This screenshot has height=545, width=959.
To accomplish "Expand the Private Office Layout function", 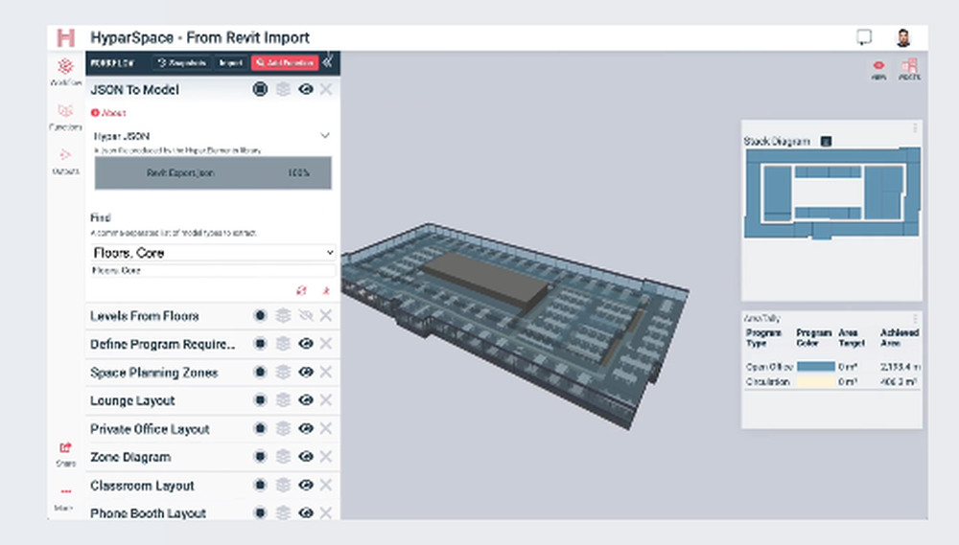I will 150,429.
